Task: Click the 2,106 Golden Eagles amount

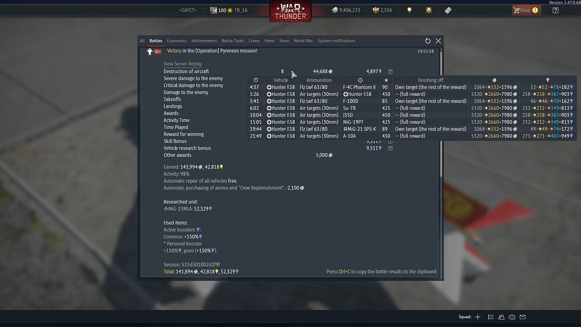Action: click(x=386, y=10)
